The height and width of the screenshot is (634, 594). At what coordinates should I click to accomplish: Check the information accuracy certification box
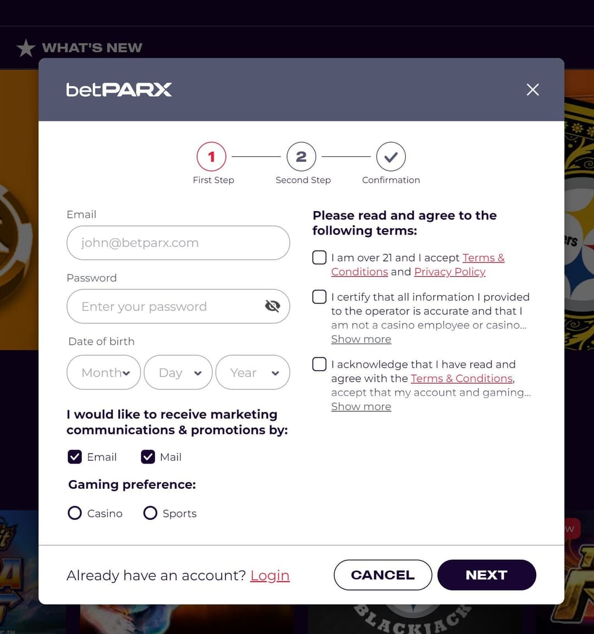pos(319,296)
